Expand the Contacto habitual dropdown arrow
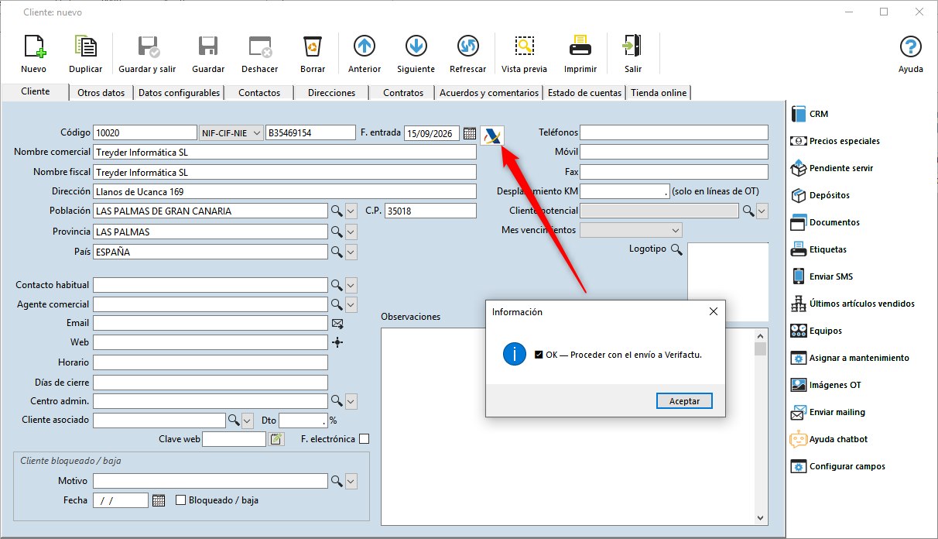Viewport: 938px width, 539px height. (x=351, y=285)
